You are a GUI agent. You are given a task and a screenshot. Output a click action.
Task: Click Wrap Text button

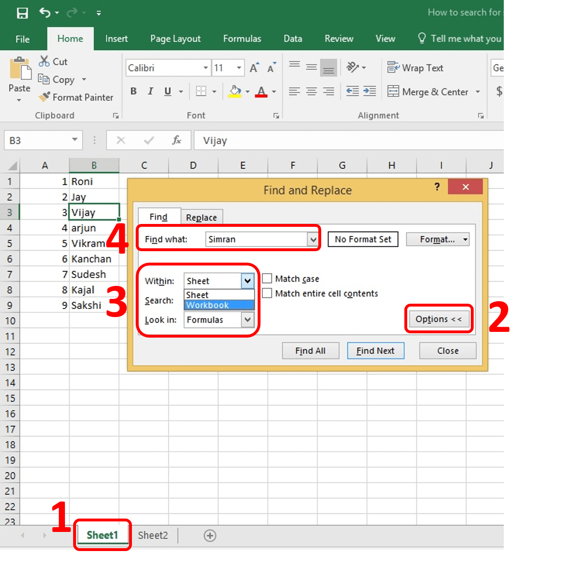click(x=415, y=68)
